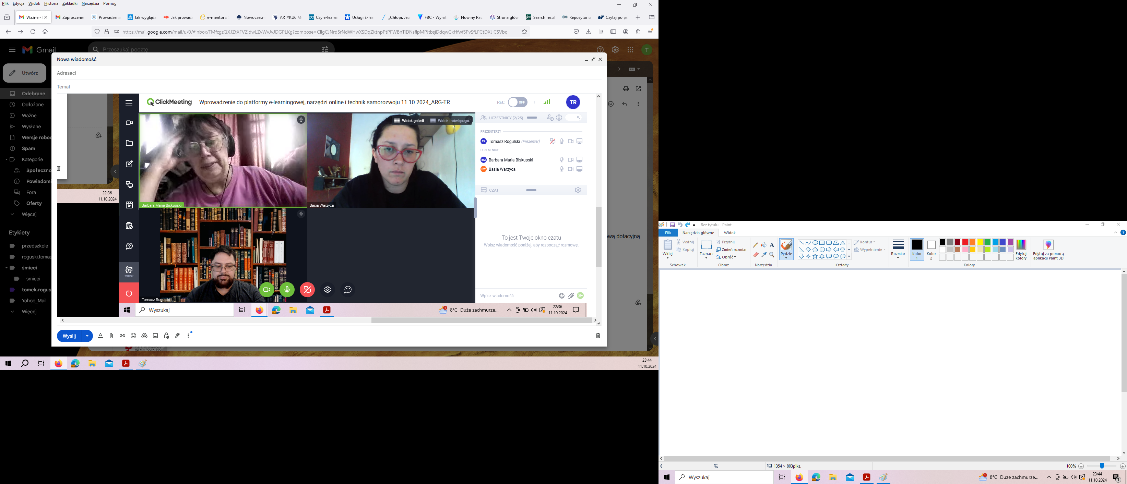Open the Historia menu in Firefox

pos(51,3)
